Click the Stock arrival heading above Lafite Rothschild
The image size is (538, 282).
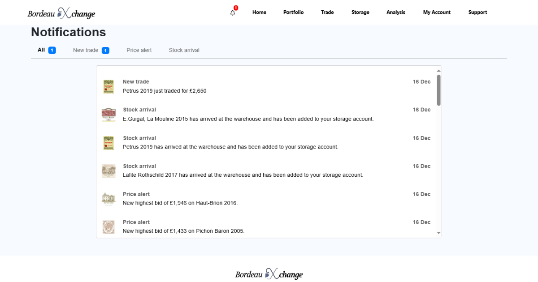pos(139,166)
